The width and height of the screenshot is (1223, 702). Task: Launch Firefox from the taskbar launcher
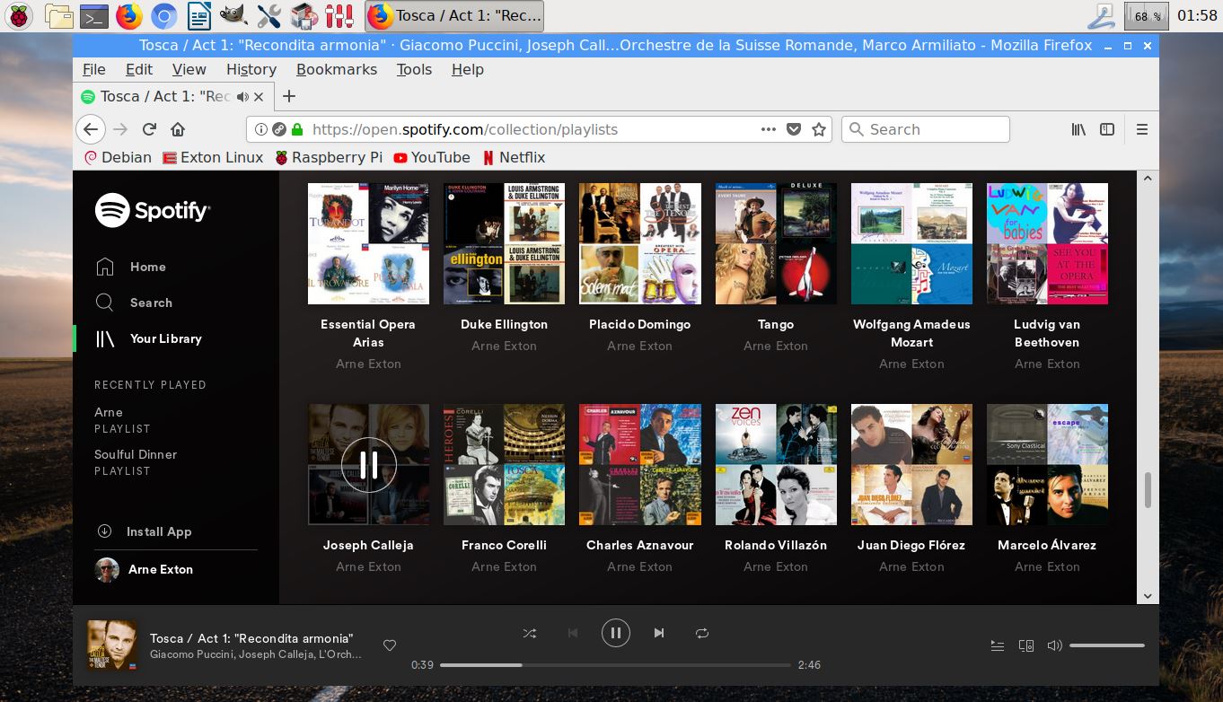click(128, 15)
